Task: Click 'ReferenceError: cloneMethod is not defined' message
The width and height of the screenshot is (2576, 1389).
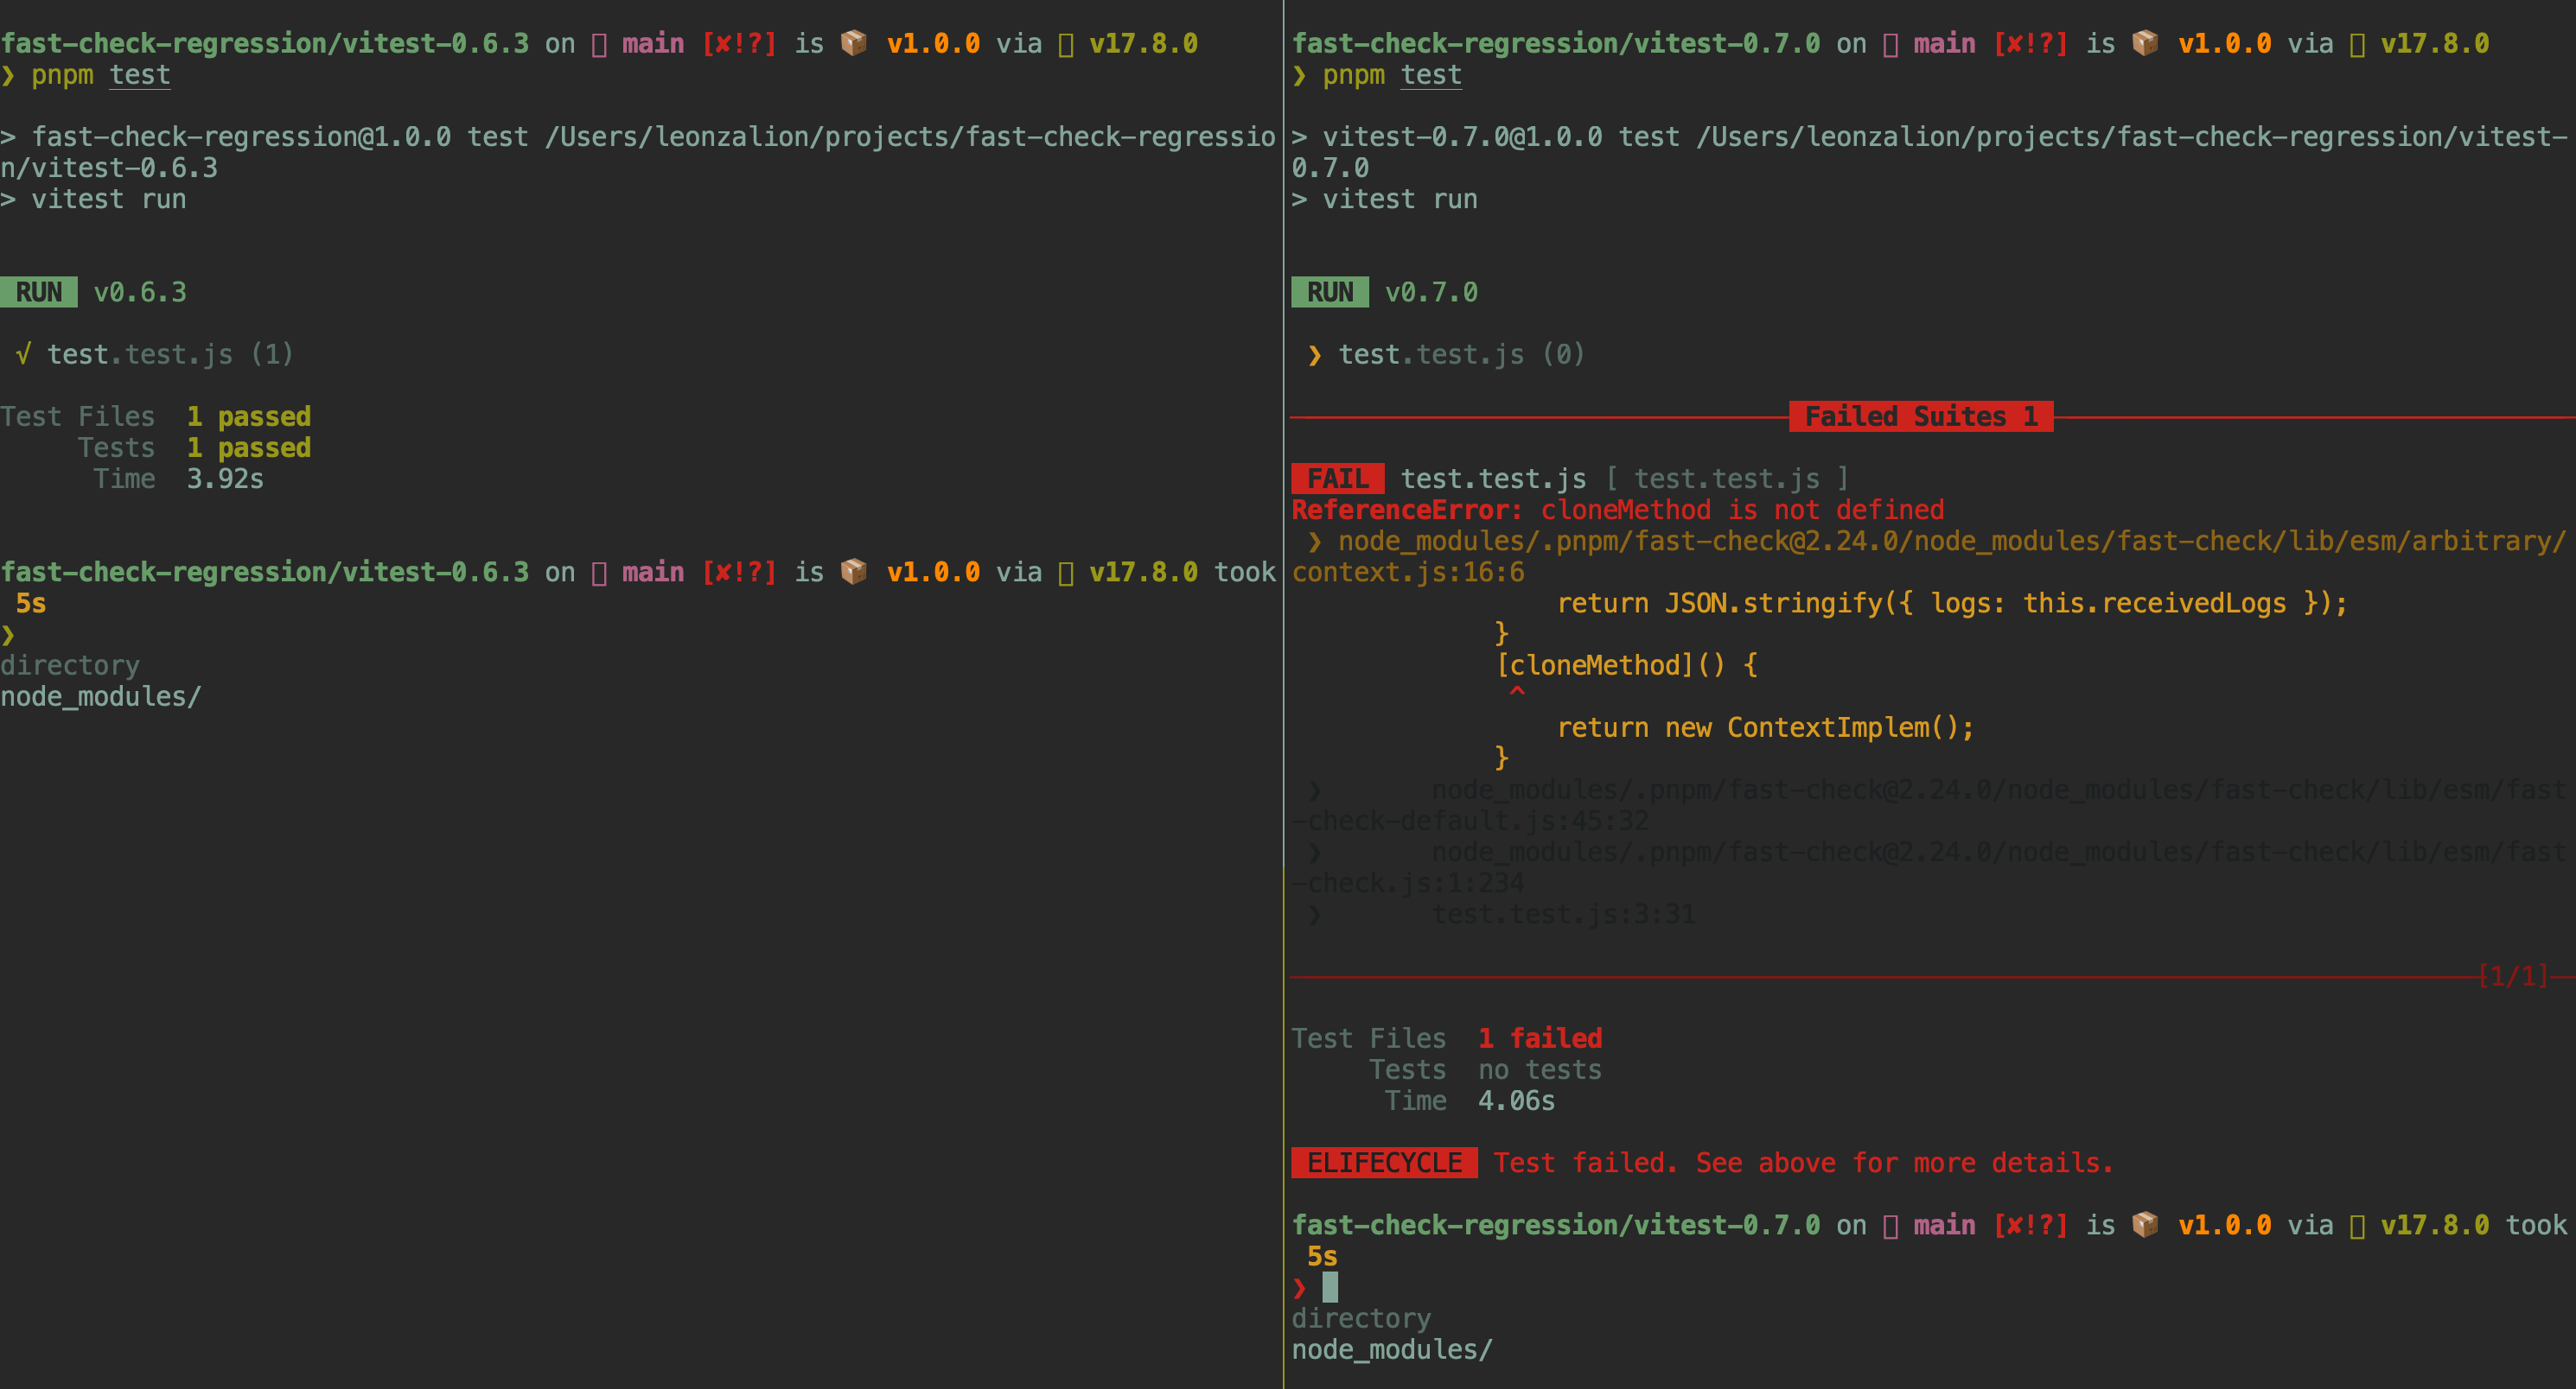Action: 1617,510
